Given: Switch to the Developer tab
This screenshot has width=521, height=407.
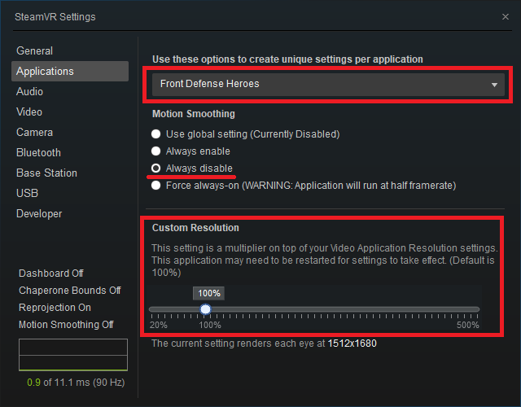Looking at the screenshot, I should coord(39,213).
